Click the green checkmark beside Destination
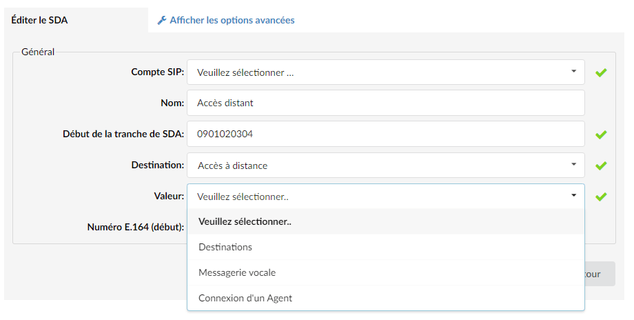This screenshot has width=634, height=320. click(x=601, y=166)
